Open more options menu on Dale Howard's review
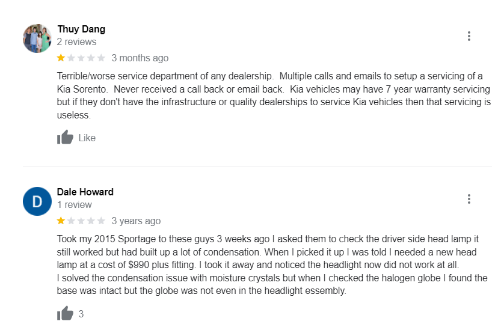The image size is (504, 330). (x=469, y=199)
